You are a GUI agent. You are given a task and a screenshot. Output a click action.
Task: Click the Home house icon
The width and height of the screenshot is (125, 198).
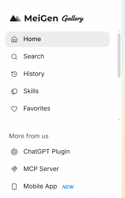point(14,39)
